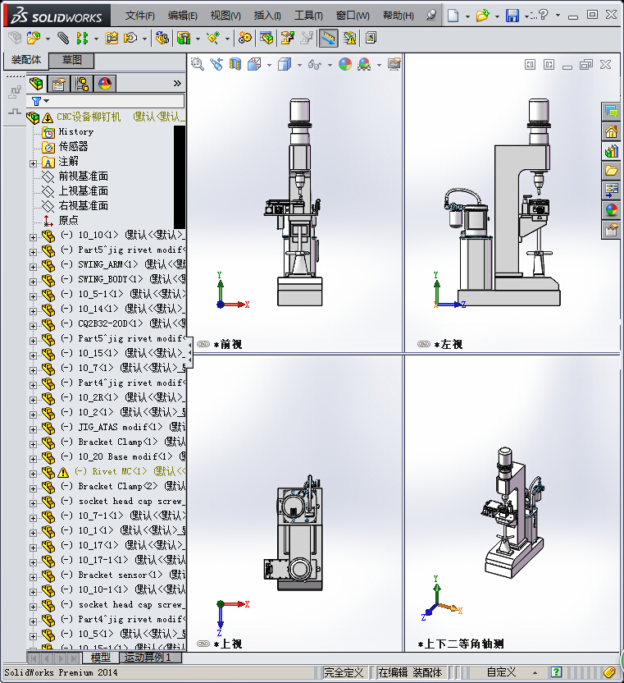This screenshot has width=624, height=683.
Task: Expand the 注解 tree node
Action: 33,164
